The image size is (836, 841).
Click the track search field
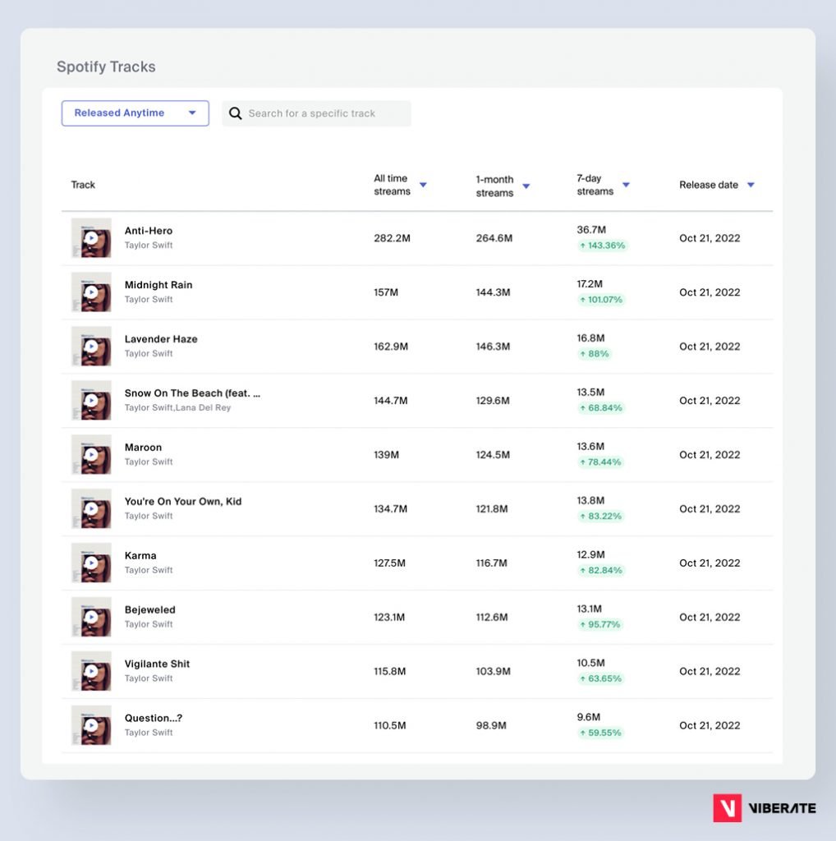click(x=316, y=113)
